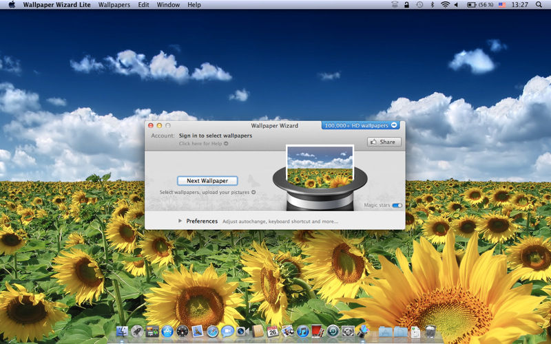The height and width of the screenshot is (344, 551).
Task: Open the App Store in the Dock
Action: click(x=167, y=332)
